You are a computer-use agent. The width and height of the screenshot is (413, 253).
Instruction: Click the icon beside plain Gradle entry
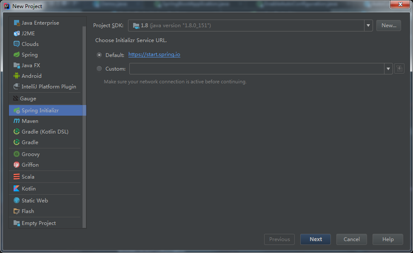[x=17, y=142]
